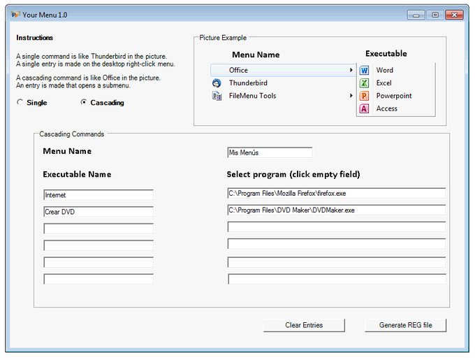Click the fourth empty program path field
The height and width of the screenshot is (360, 475).
point(337,244)
